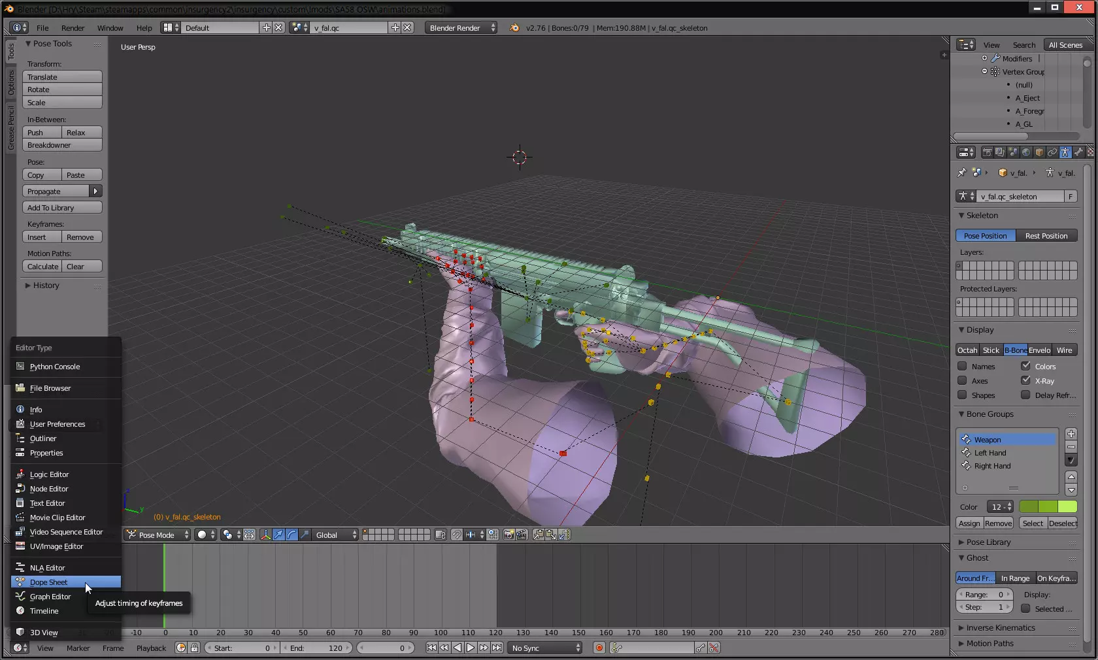
Task: Open the No Sync dropdown
Action: pos(545,648)
